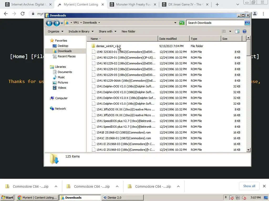Open the Share with menu

tap(107, 31)
